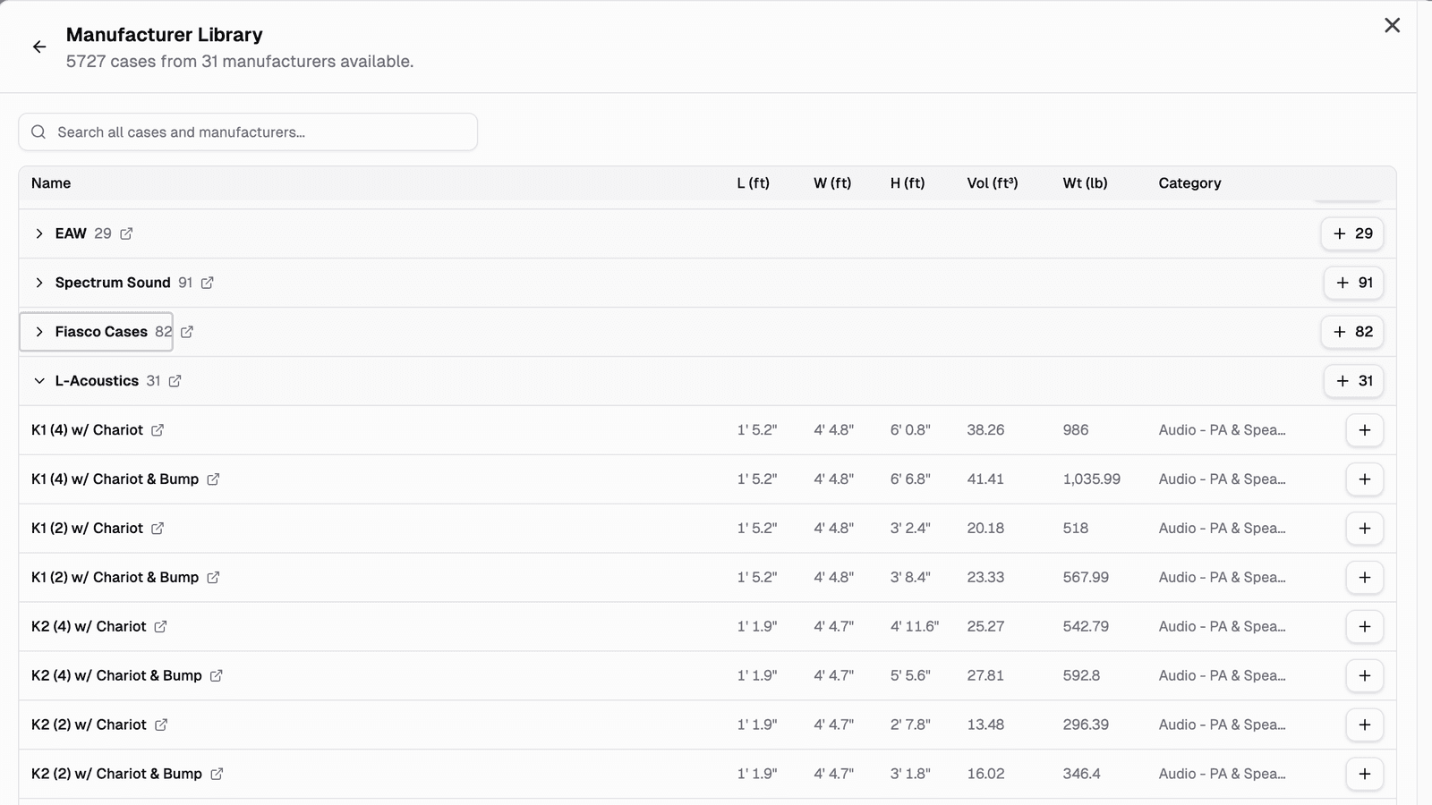Add K1 (4) w/ Chariot & Bump case

pos(1365,479)
